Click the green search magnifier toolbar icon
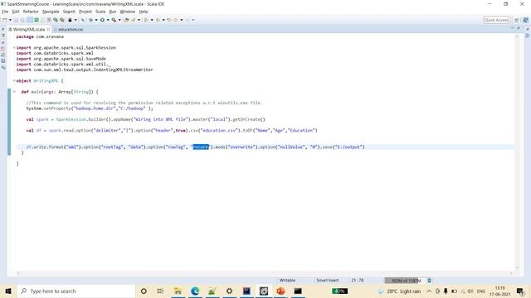Image resolution: width=531 pixels, height=298 pixels. 56,20
